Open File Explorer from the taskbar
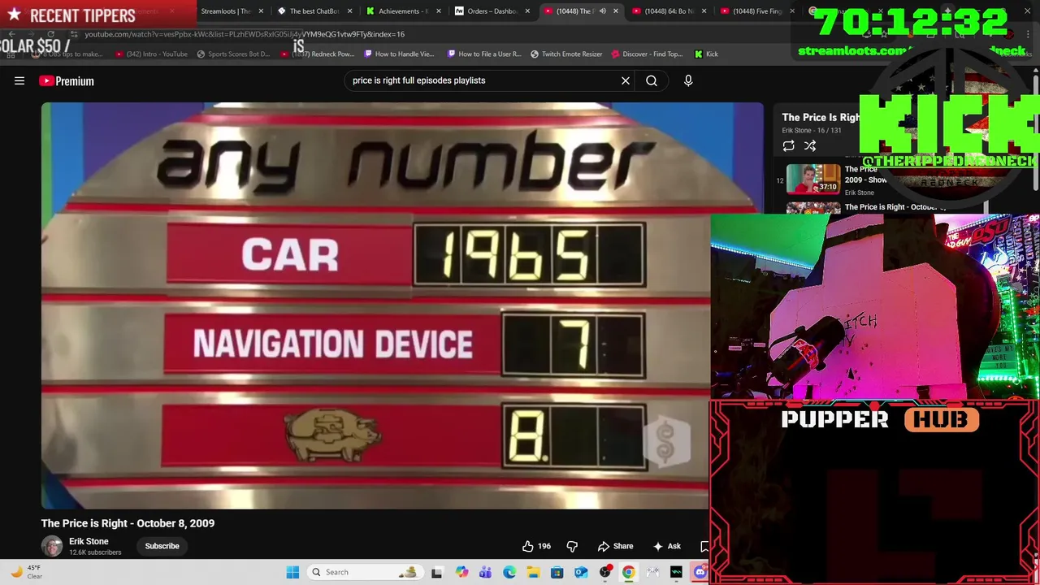Screen dimensions: 1040x585 coord(533,572)
